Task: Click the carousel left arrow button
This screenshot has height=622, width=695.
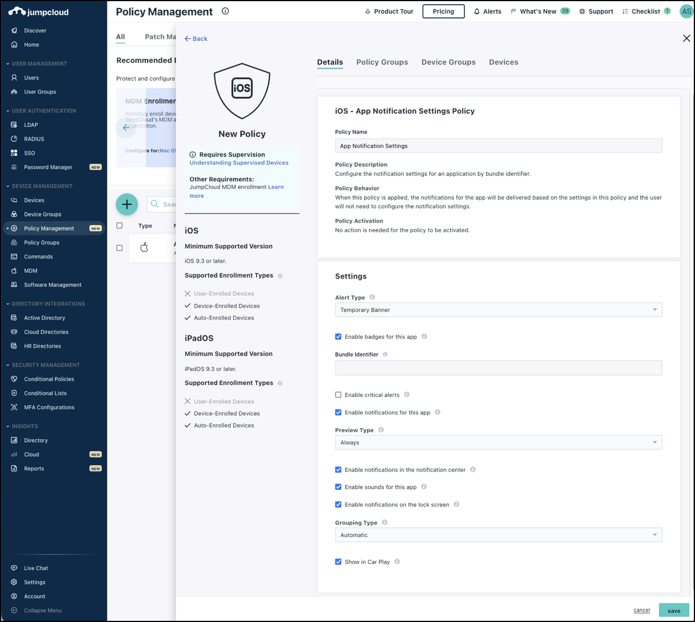Action: coord(126,128)
